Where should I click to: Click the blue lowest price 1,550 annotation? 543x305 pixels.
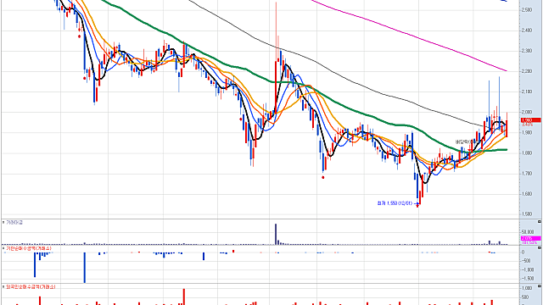(x=395, y=203)
